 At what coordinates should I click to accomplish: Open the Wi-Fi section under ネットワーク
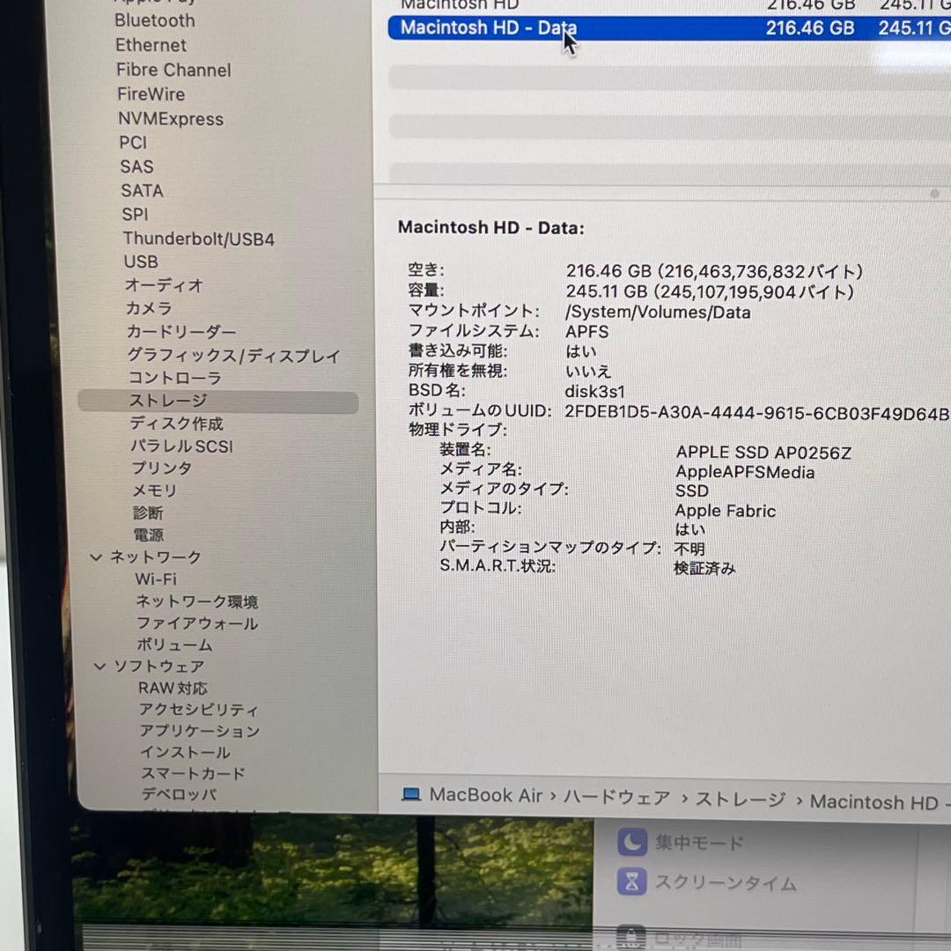click(x=154, y=579)
